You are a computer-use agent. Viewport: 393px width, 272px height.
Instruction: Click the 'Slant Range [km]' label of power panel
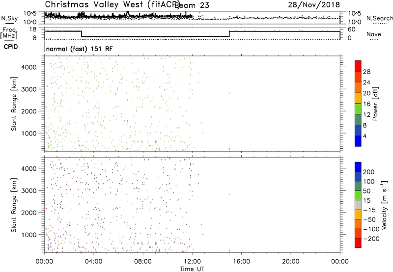[x=14, y=104]
